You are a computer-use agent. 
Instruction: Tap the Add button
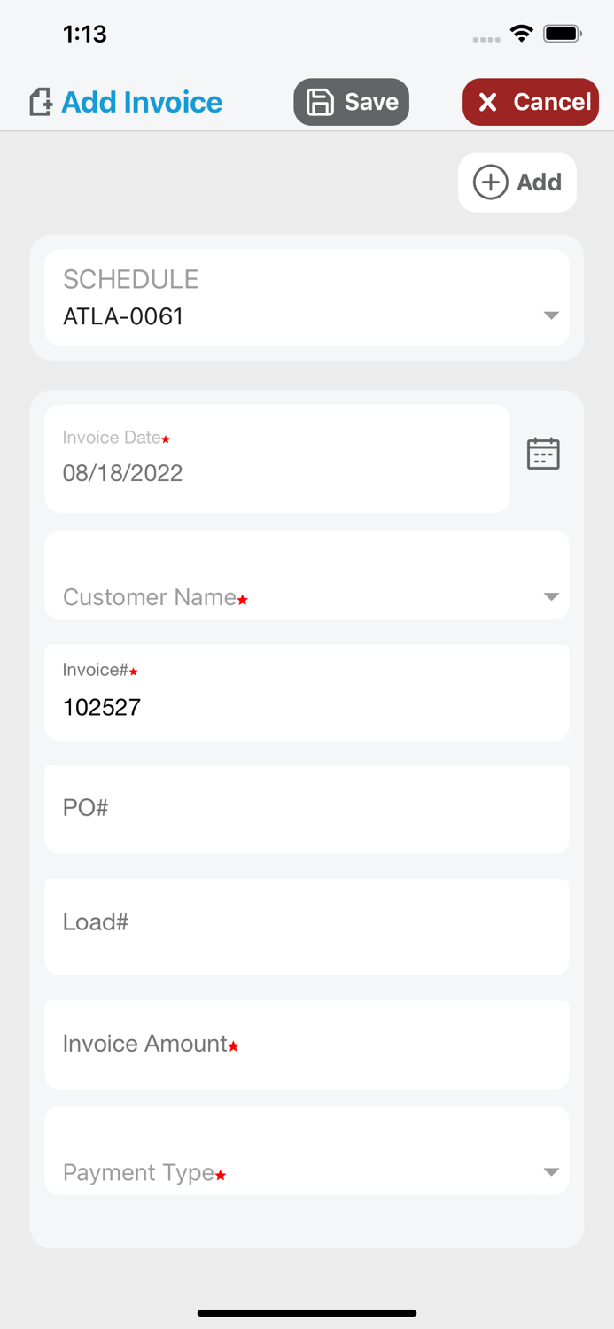(x=517, y=182)
